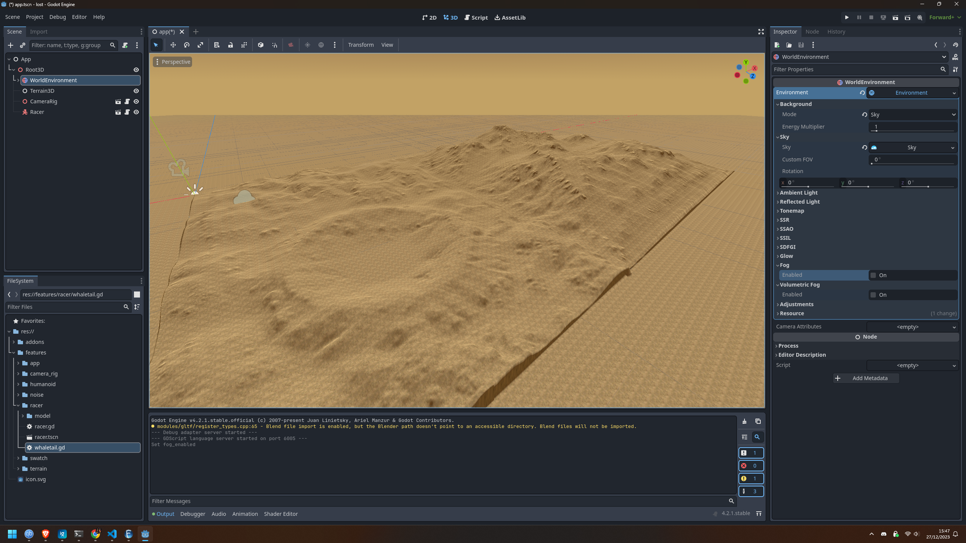
Task: Click the lock selected node icon
Action: click(x=230, y=45)
